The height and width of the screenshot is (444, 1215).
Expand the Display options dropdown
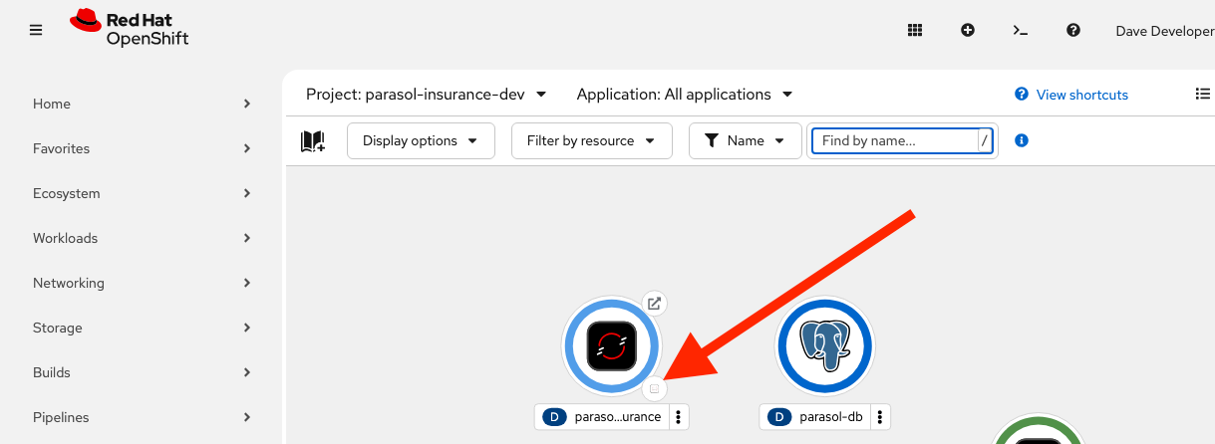click(421, 141)
